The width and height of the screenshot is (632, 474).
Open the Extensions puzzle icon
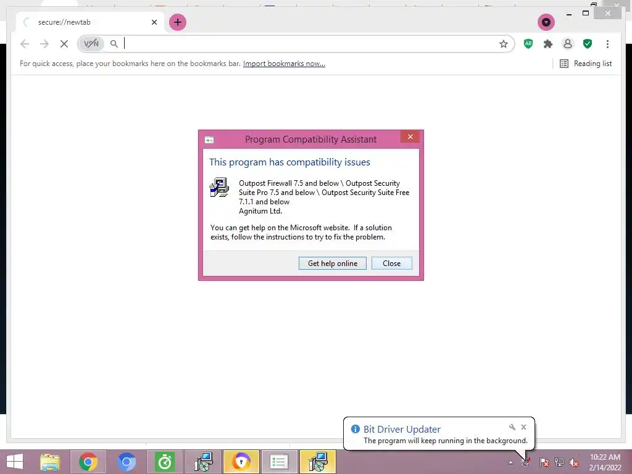click(548, 44)
